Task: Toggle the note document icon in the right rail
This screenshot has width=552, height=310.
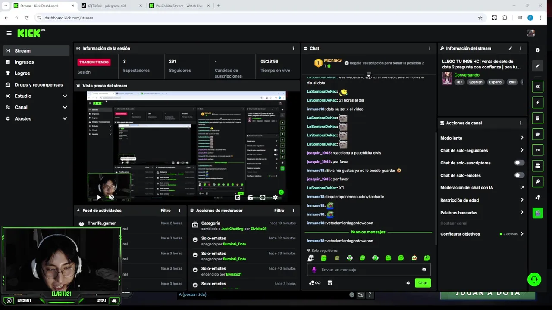Action: pyautogui.click(x=537, y=118)
